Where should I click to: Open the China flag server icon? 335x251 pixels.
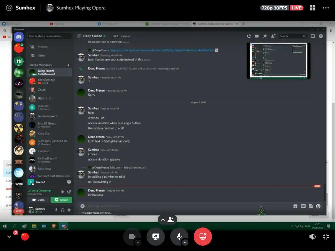19,48
